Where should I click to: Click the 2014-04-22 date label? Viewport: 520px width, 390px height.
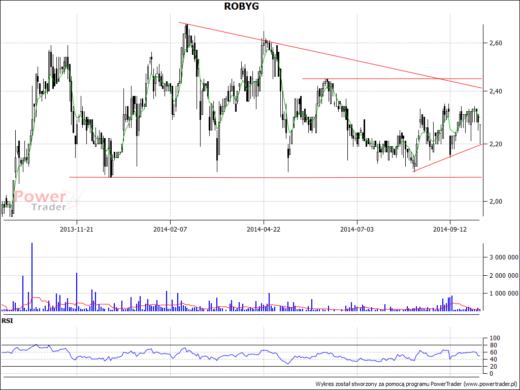coord(264,229)
